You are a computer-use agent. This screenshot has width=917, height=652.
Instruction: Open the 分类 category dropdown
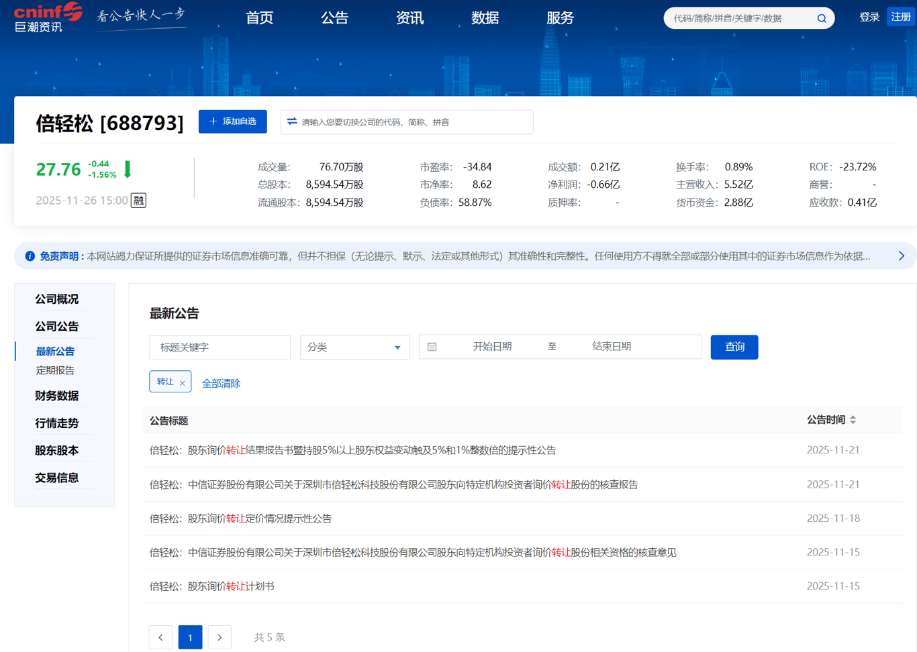(354, 347)
